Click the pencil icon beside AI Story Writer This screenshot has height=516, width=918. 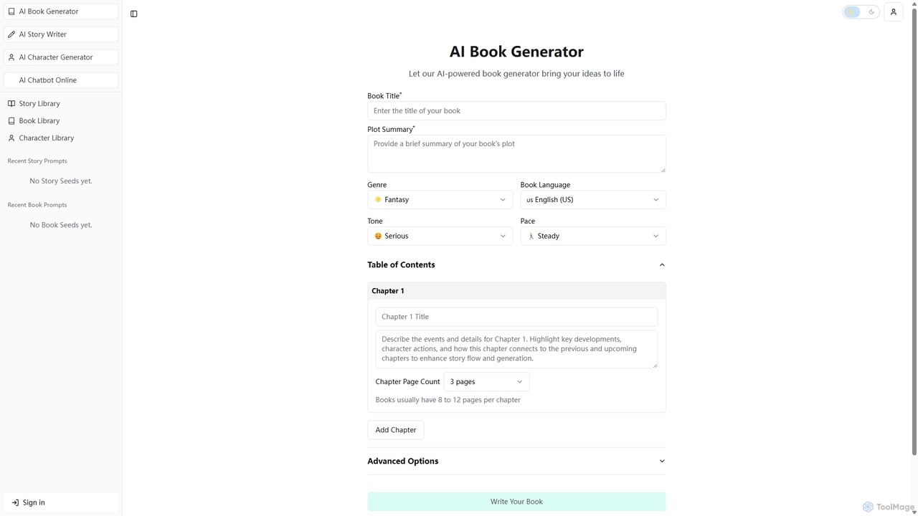11,34
